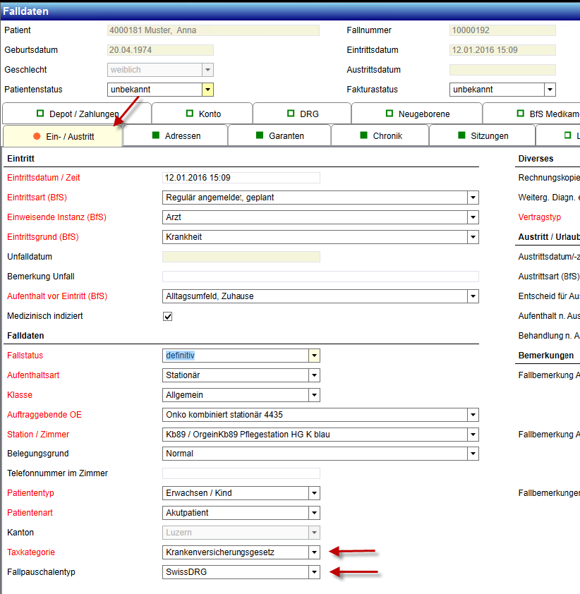Open the Adressen tab
The height and width of the screenshot is (594, 580).
click(x=176, y=135)
